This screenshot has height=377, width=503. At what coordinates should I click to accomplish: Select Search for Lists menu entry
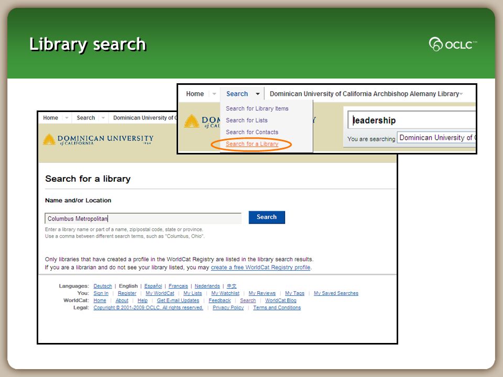pyautogui.click(x=246, y=120)
